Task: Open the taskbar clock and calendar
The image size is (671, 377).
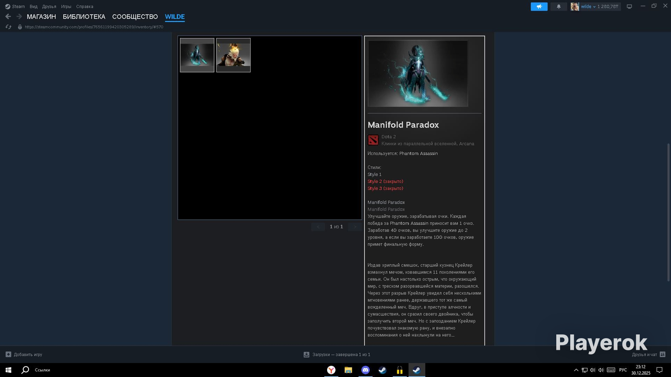Action: click(641, 370)
